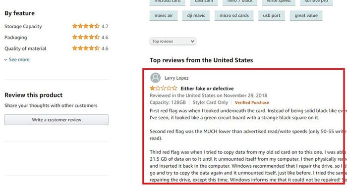Click the Storage Capacity star rating
The image size is (347, 188).
[86, 26]
